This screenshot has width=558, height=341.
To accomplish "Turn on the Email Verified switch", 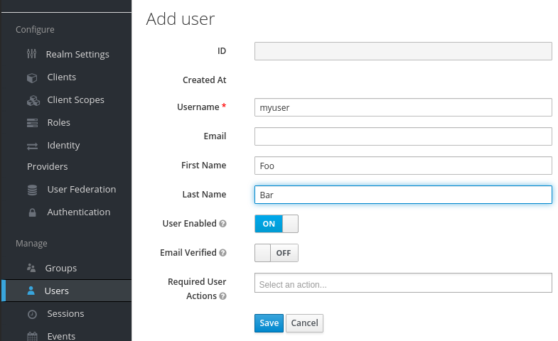I will (276, 253).
